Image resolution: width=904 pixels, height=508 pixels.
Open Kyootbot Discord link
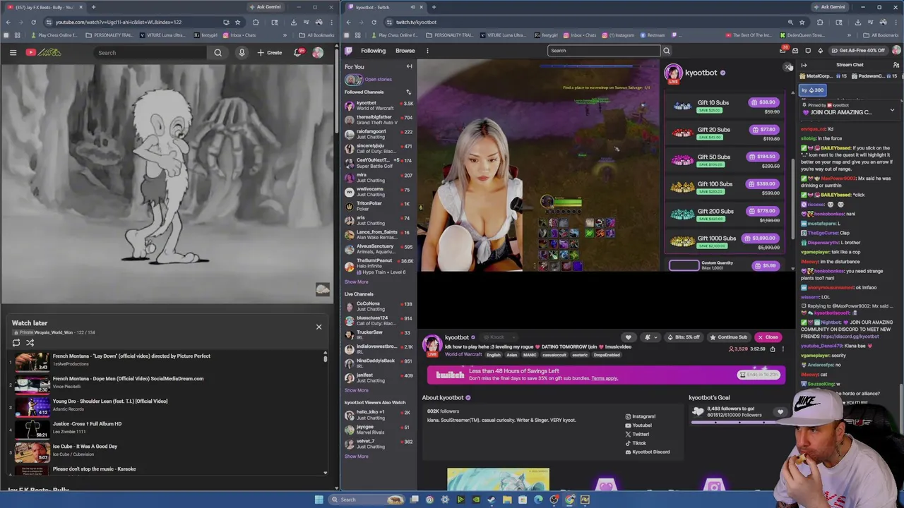tap(648, 452)
